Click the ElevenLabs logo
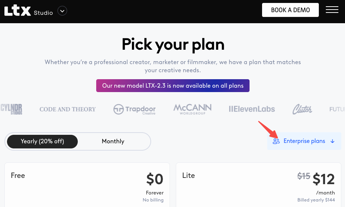 click(x=252, y=109)
